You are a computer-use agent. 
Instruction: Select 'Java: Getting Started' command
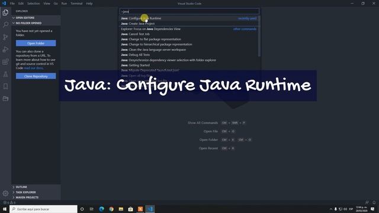tap(189, 65)
